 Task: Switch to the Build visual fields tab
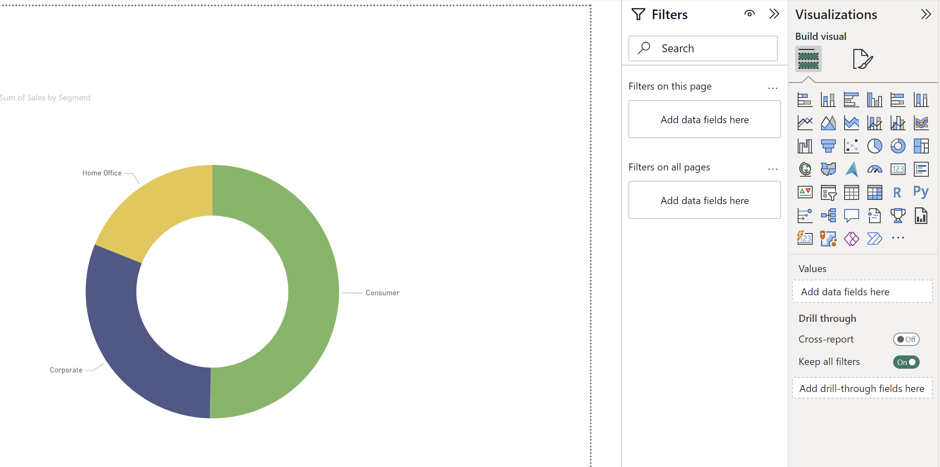808,59
